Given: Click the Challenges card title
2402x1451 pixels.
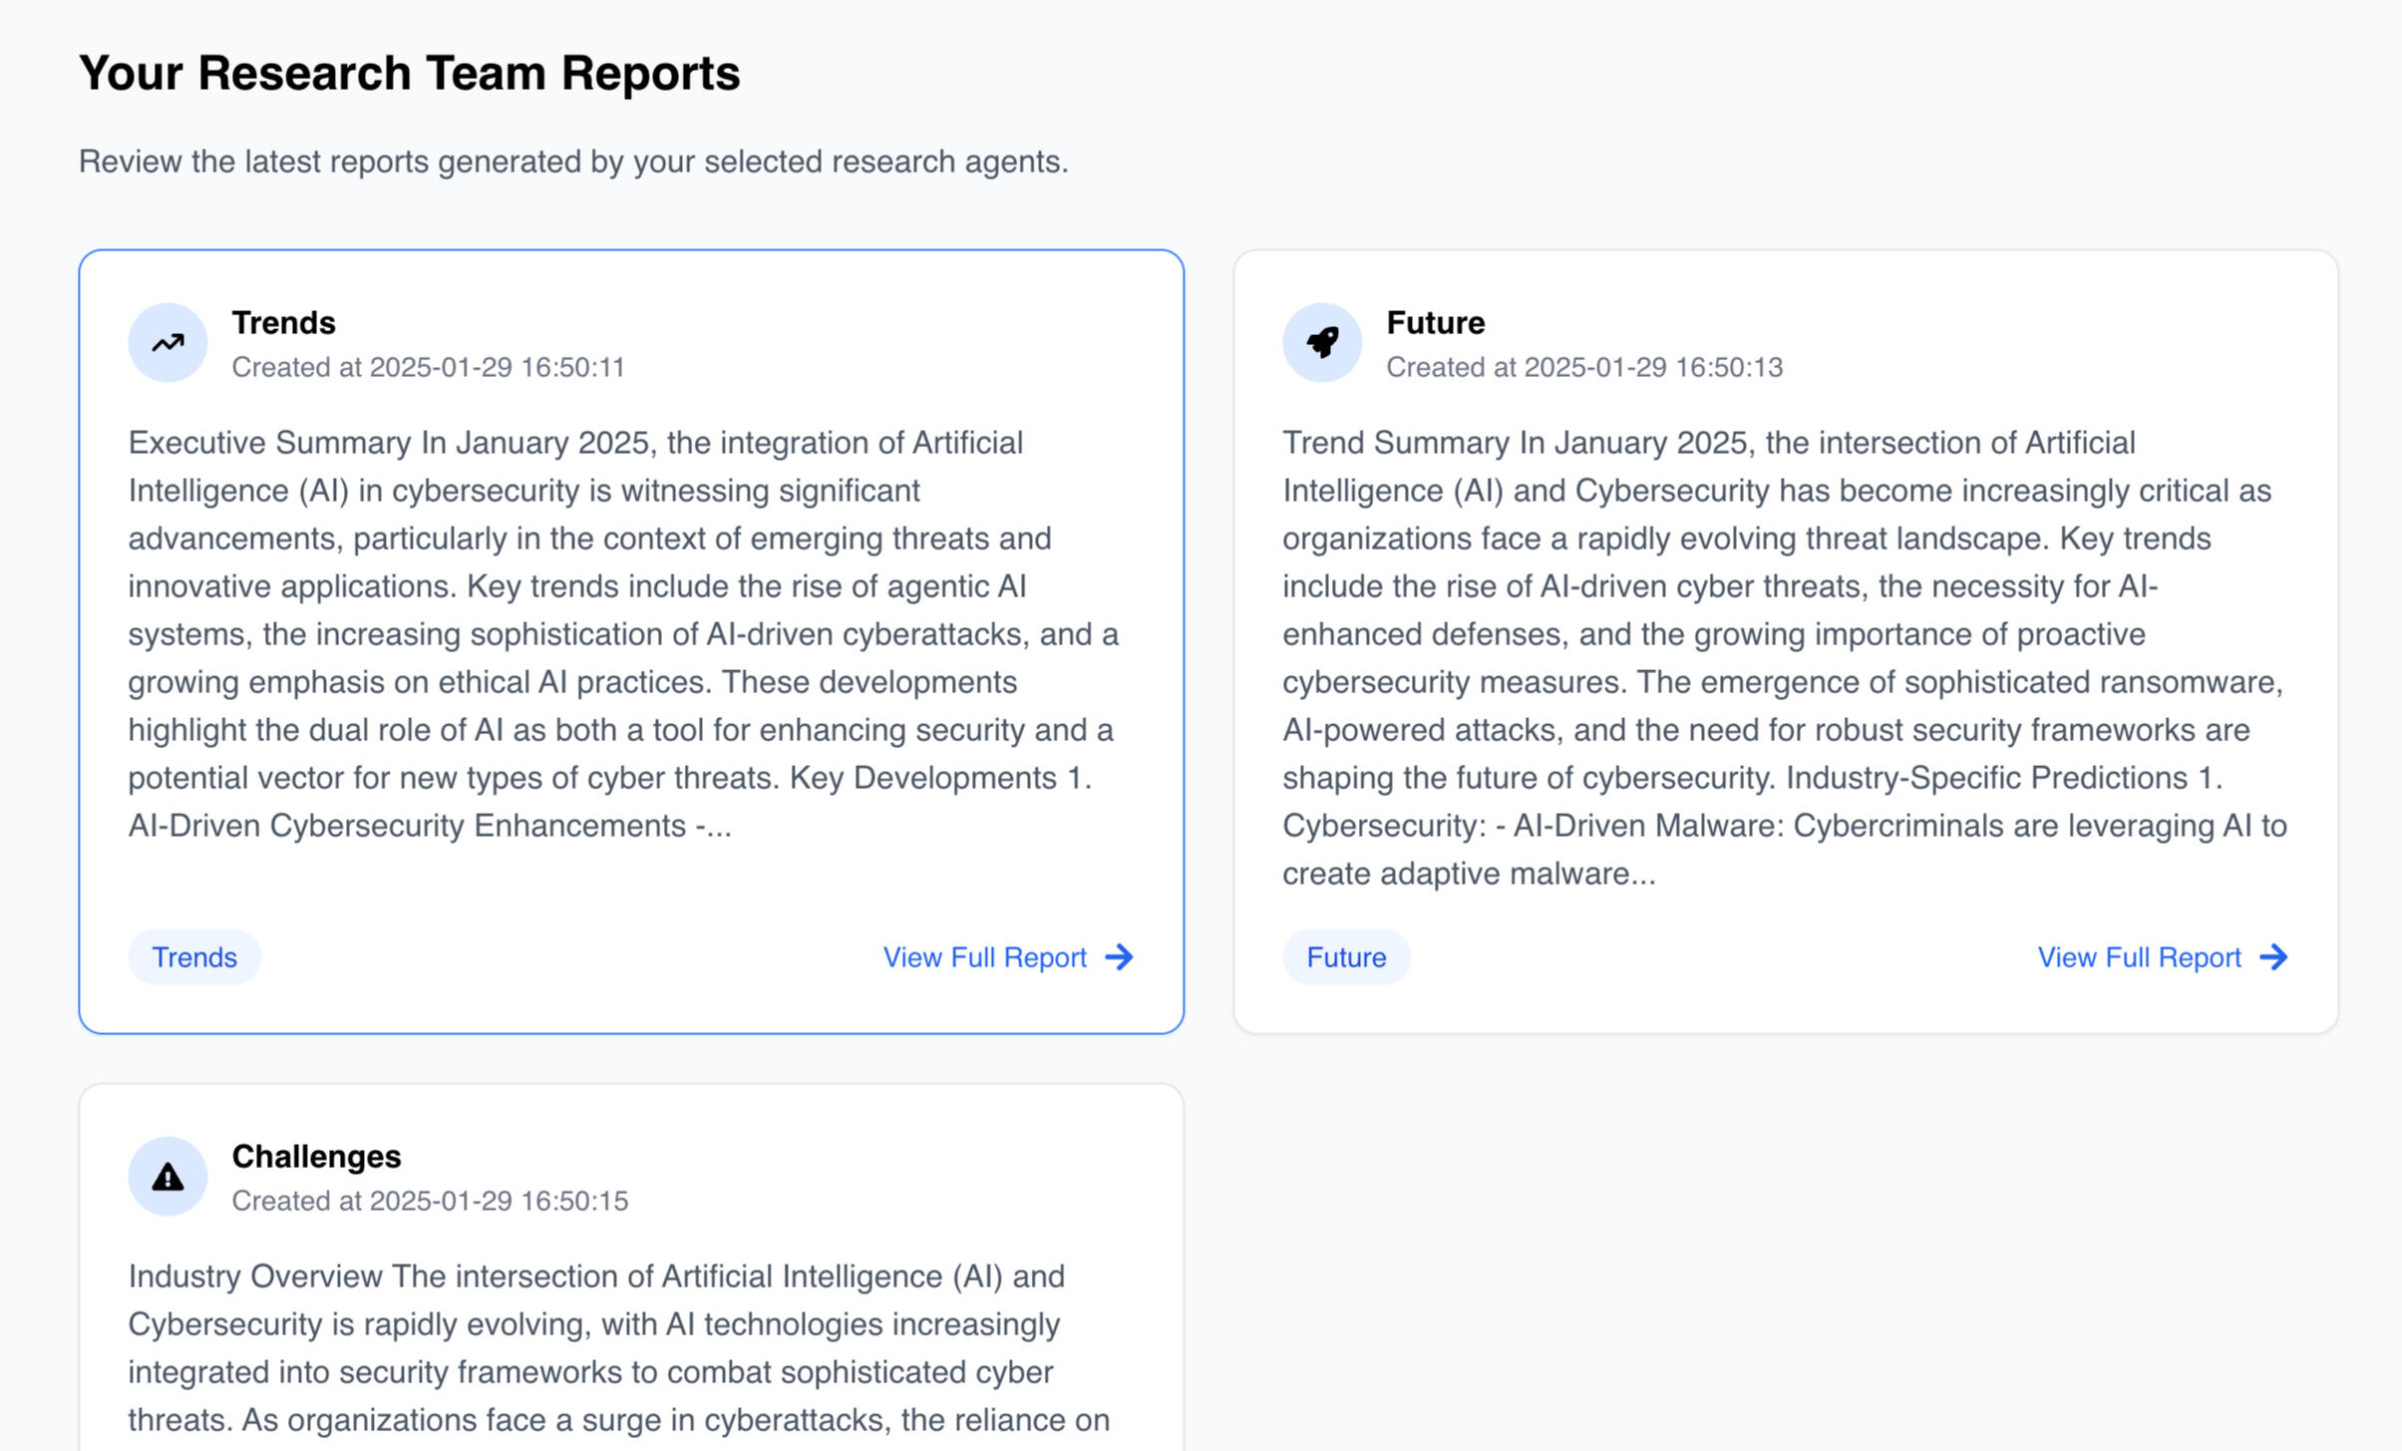Looking at the screenshot, I should point(316,1157).
